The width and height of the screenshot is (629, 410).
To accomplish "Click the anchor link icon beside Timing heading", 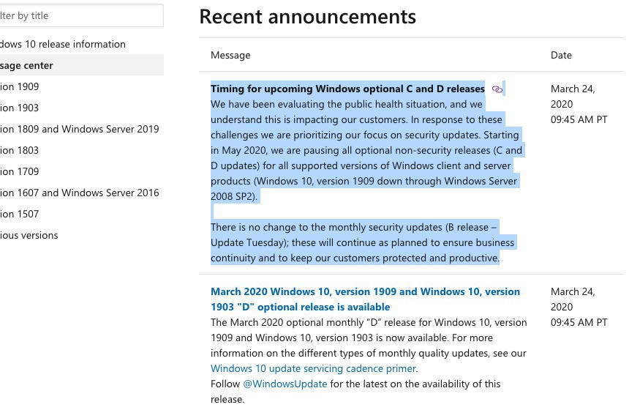I will pyautogui.click(x=497, y=89).
